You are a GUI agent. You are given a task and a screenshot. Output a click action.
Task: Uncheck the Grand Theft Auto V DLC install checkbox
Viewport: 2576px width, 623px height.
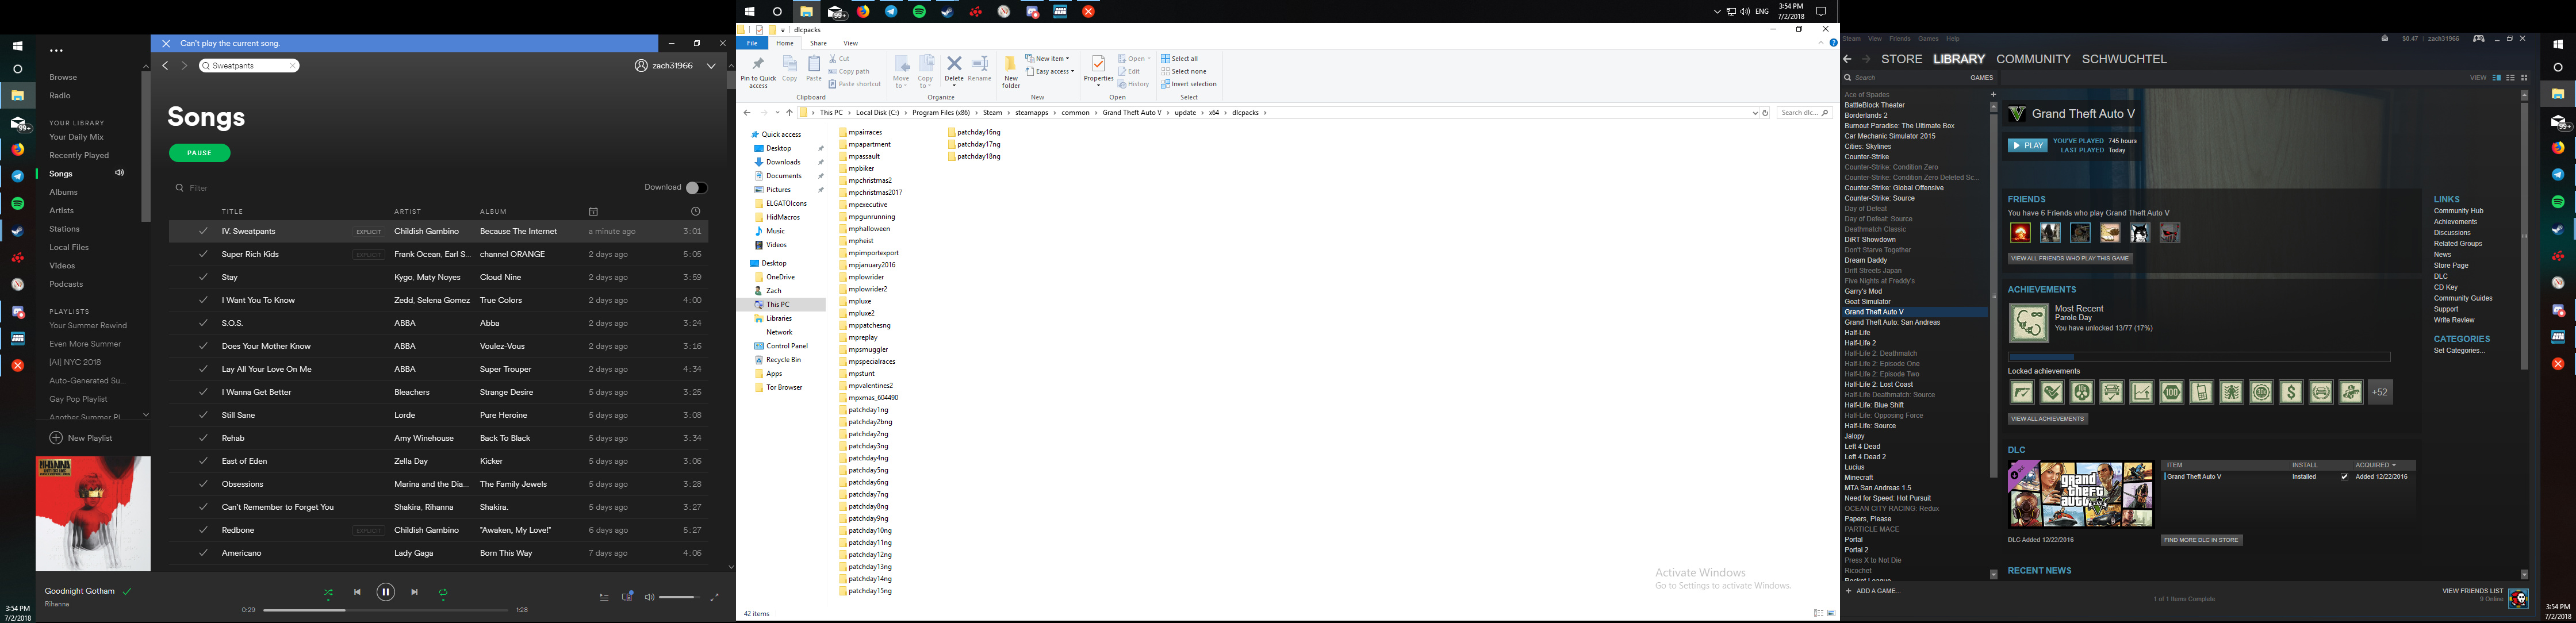point(2344,477)
